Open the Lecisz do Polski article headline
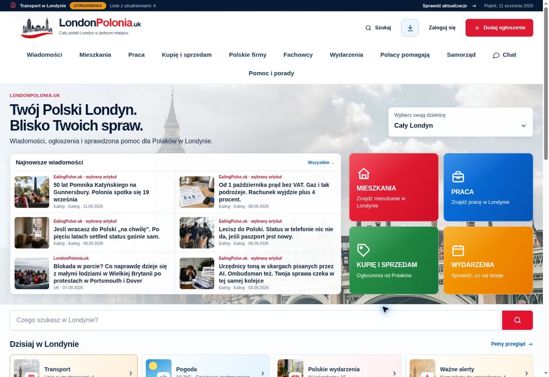Image resolution: width=549 pixels, height=377 pixels. click(x=276, y=233)
